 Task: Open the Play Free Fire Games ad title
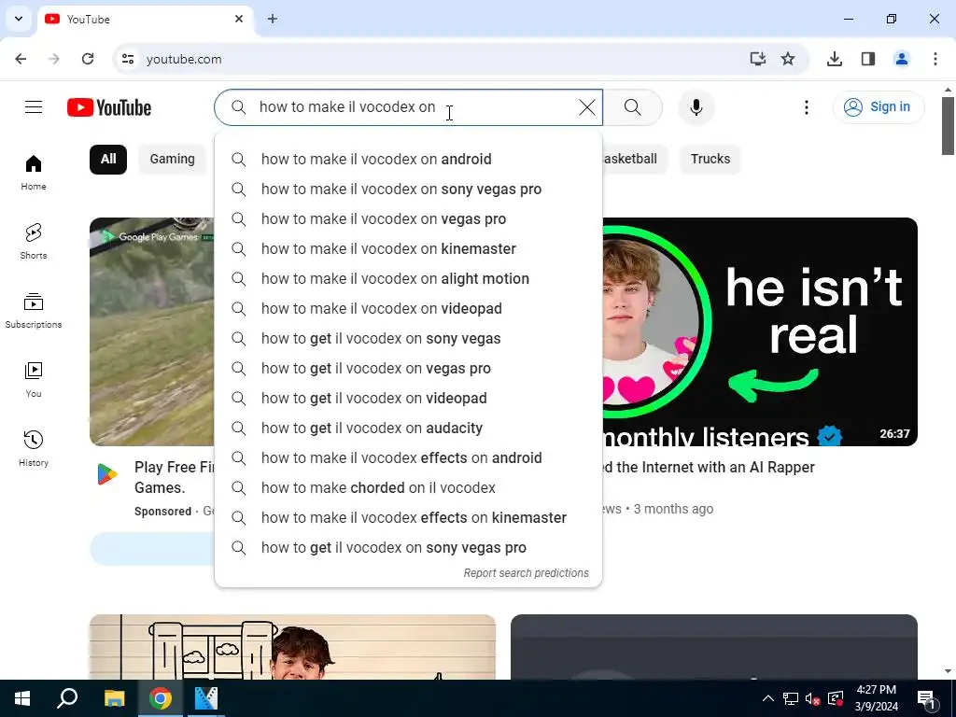(175, 477)
